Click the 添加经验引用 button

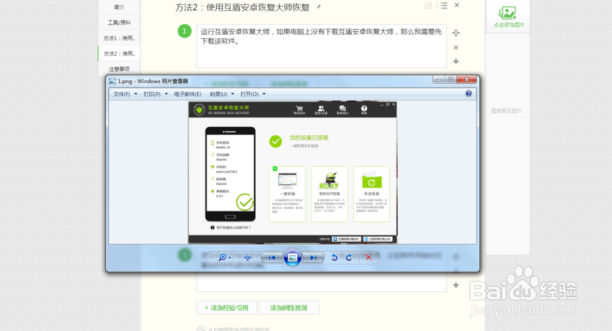coord(226,308)
